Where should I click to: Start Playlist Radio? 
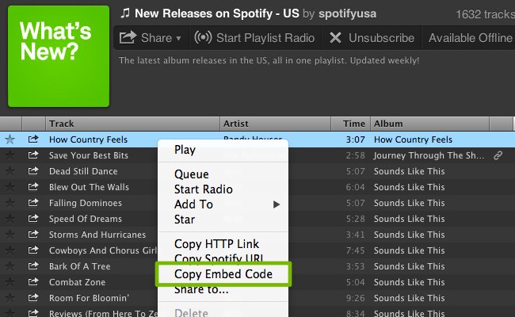(x=255, y=38)
